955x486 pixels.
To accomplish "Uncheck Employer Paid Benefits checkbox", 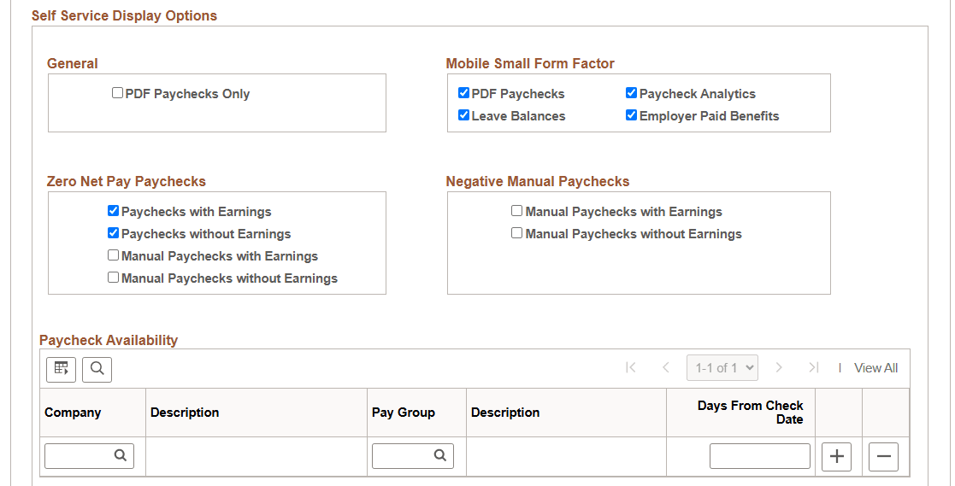I will pyautogui.click(x=632, y=115).
